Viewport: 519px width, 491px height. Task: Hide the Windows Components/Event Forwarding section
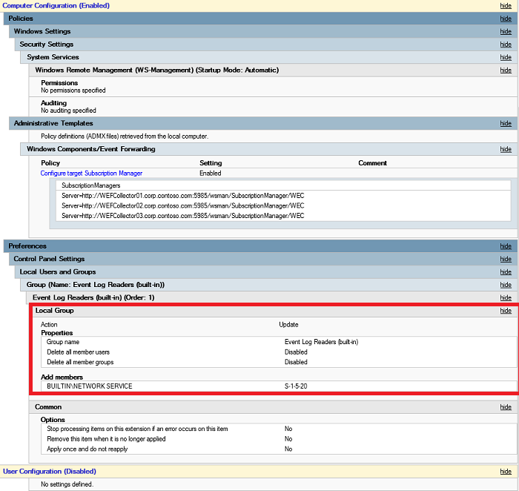[x=506, y=149]
